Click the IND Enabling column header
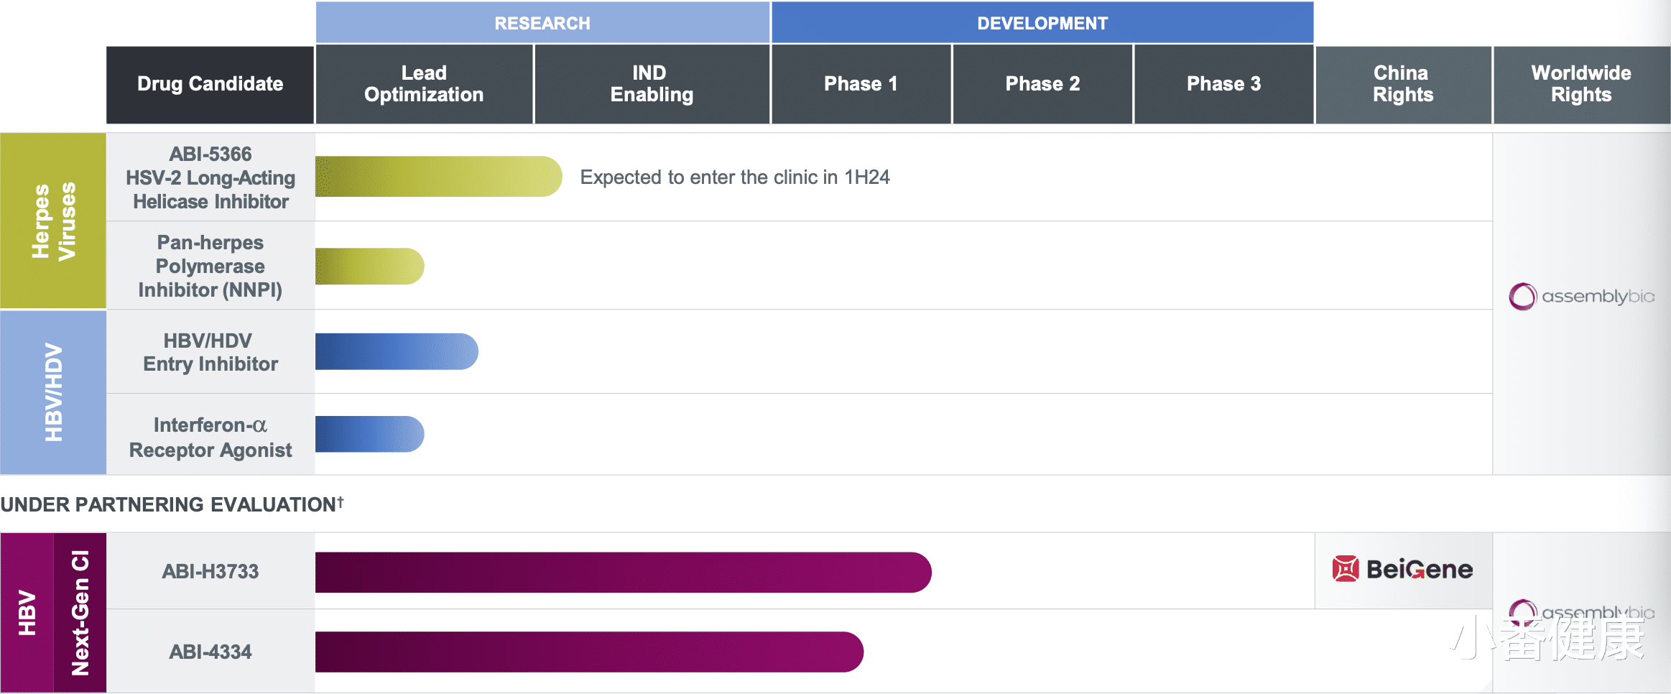Viewport: 1671px width, 694px height. [x=652, y=84]
